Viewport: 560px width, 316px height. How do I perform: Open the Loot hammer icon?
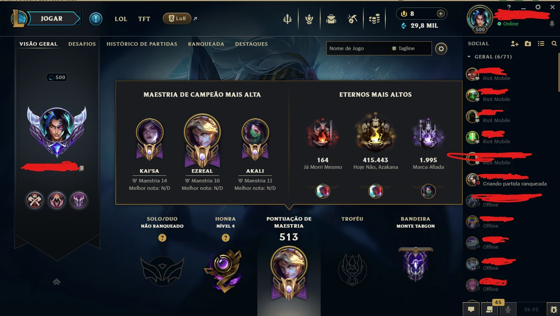352,19
